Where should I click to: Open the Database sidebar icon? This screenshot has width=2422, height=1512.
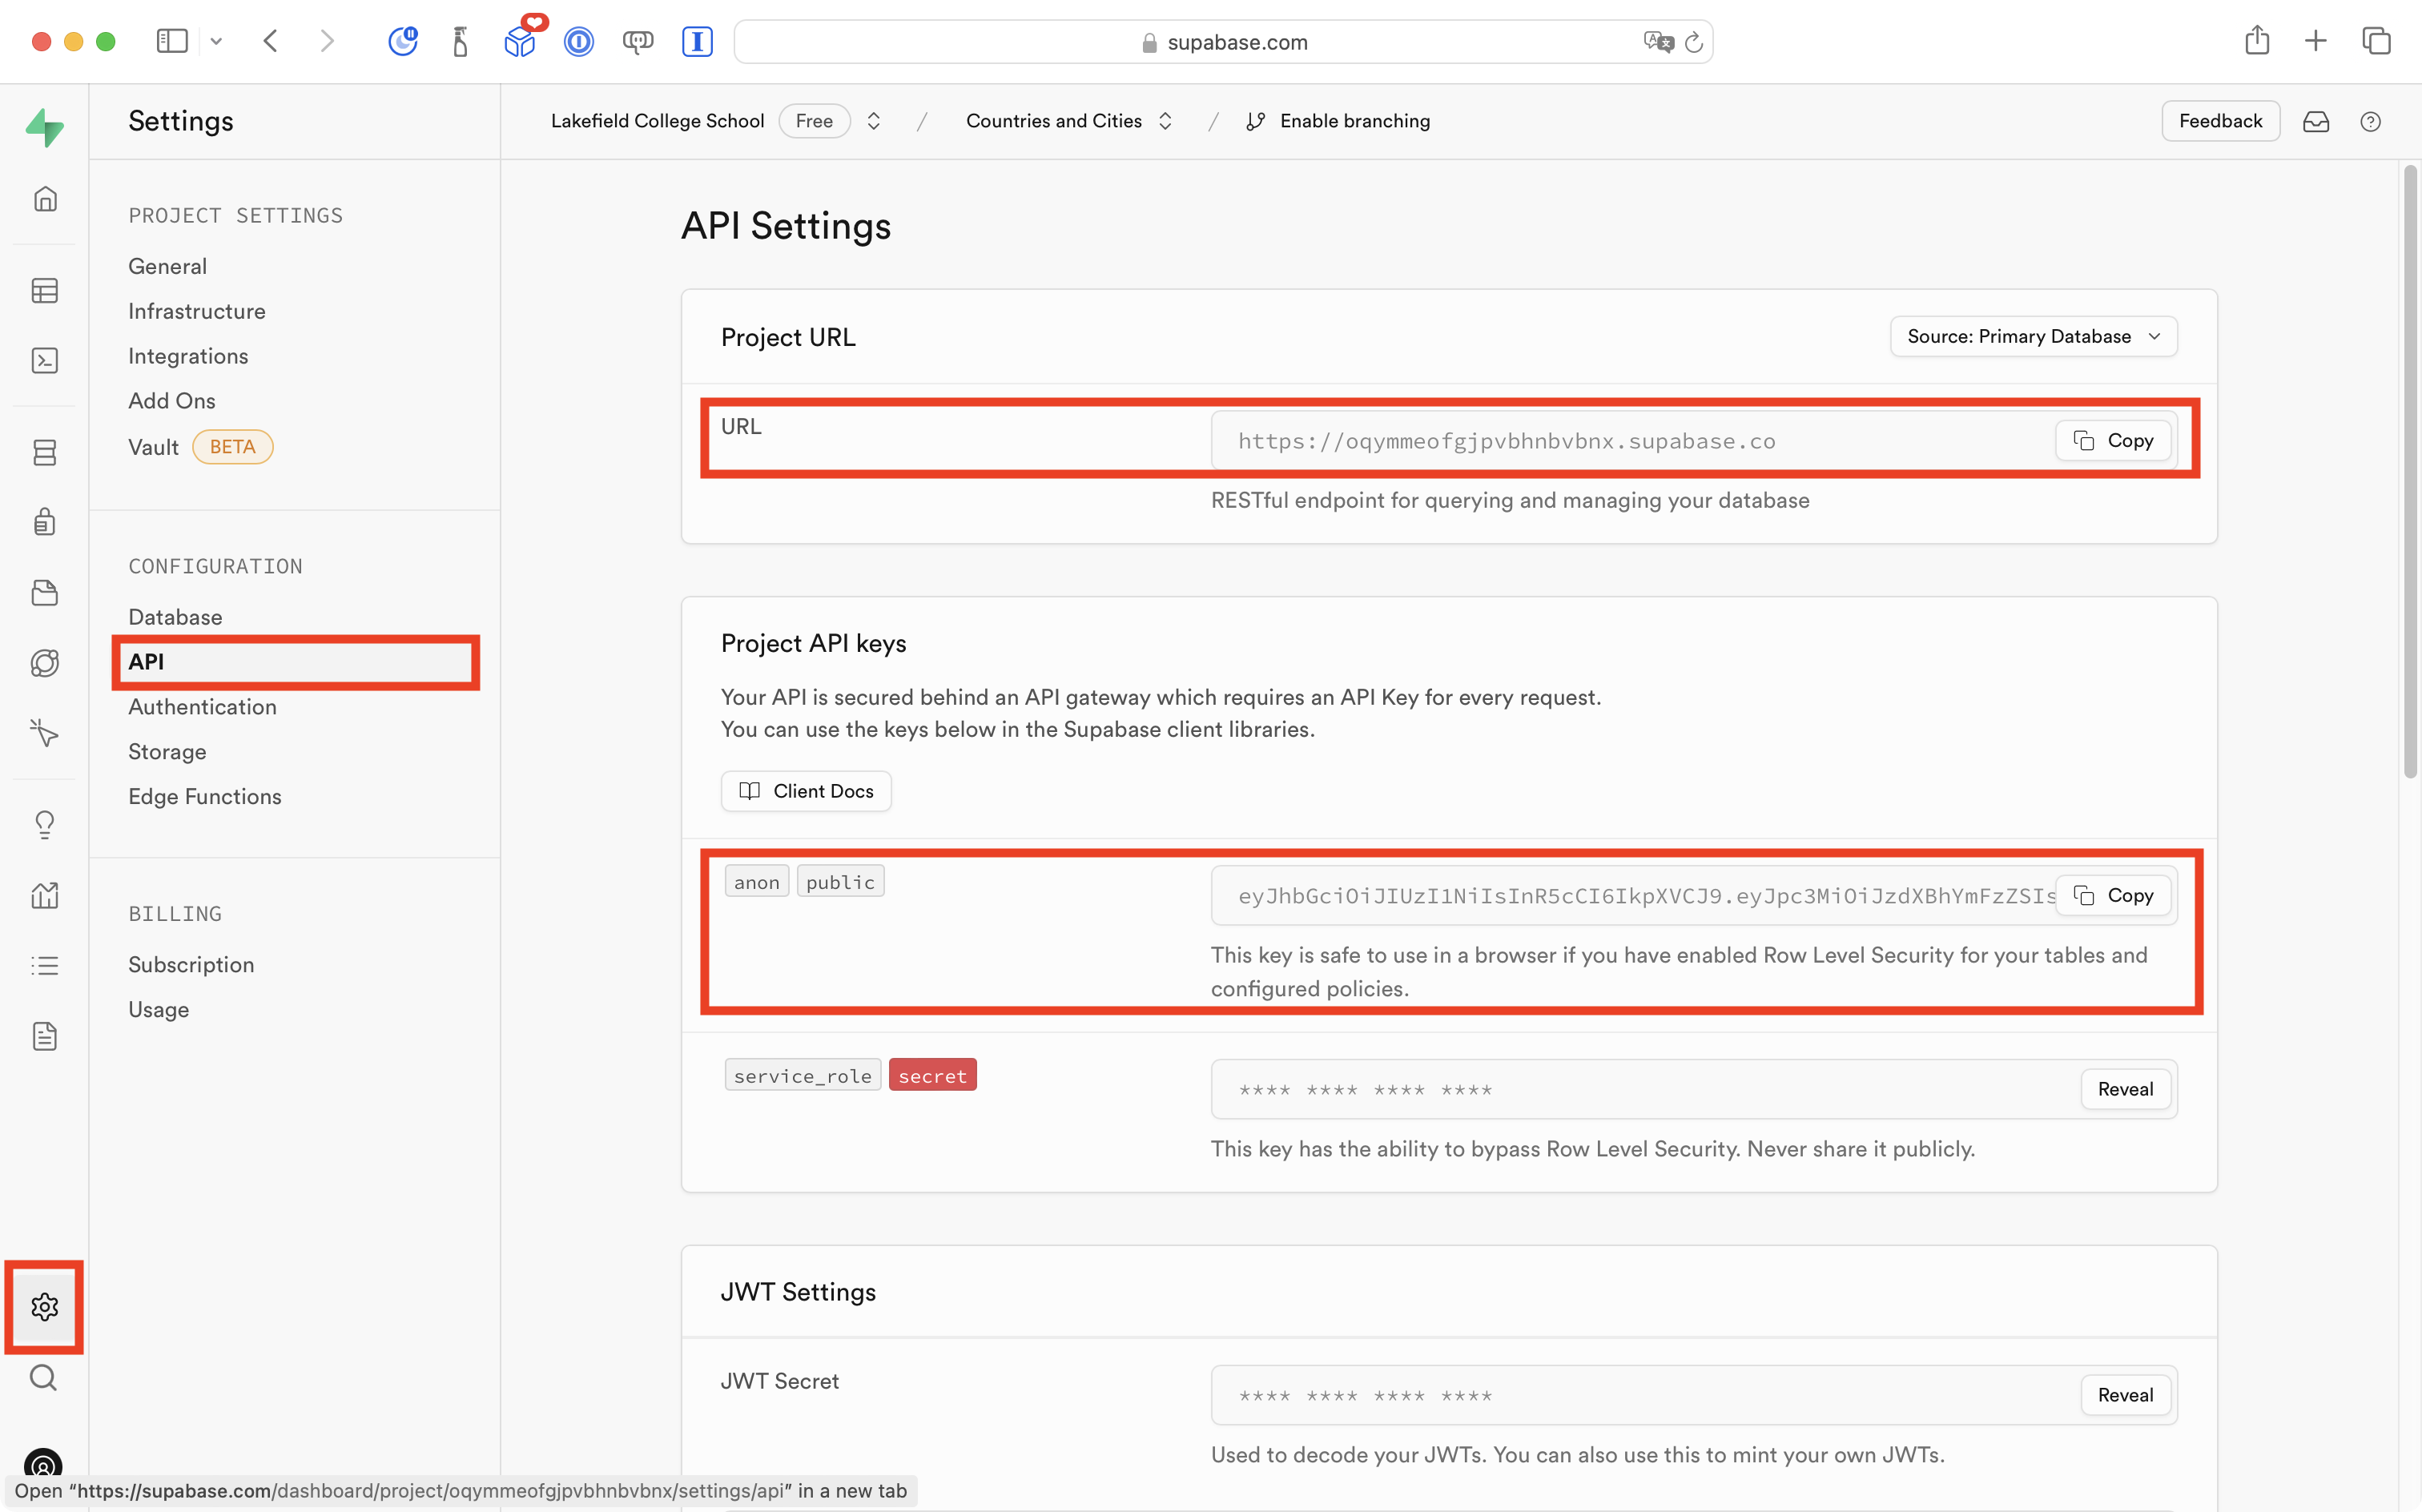(x=44, y=452)
